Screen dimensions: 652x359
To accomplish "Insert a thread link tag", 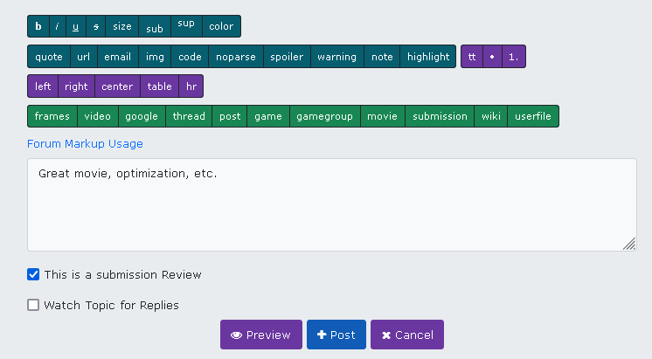I will pyautogui.click(x=189, y=116).
